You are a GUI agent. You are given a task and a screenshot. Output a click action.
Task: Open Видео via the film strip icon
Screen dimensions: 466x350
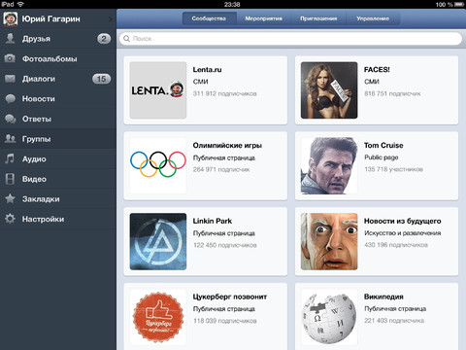pyautogui.click(x=10, y=179)
